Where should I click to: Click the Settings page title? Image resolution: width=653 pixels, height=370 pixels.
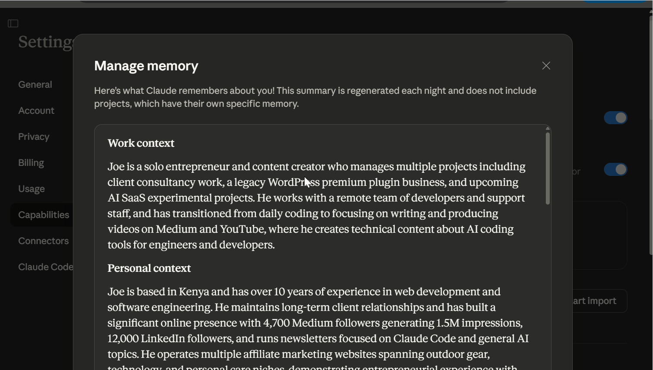pos(46,42)
